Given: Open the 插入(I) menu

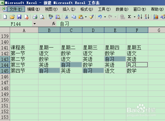Looking at the screenshot, I should click(69, 9).
